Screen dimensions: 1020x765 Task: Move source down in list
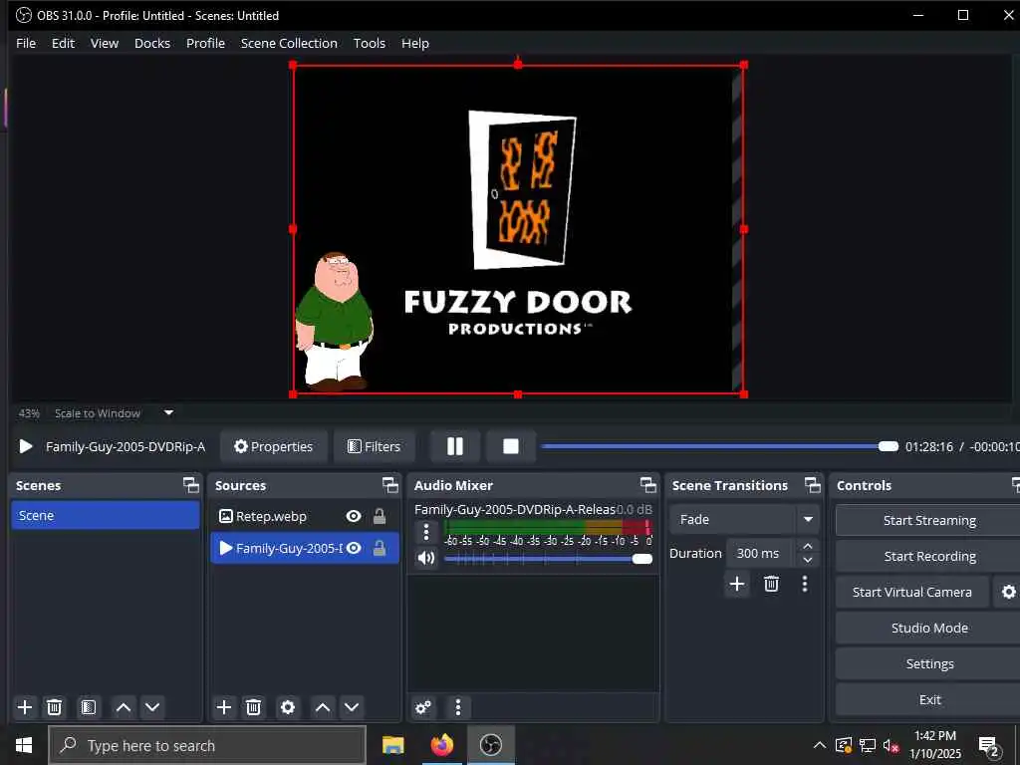[352, 707]
